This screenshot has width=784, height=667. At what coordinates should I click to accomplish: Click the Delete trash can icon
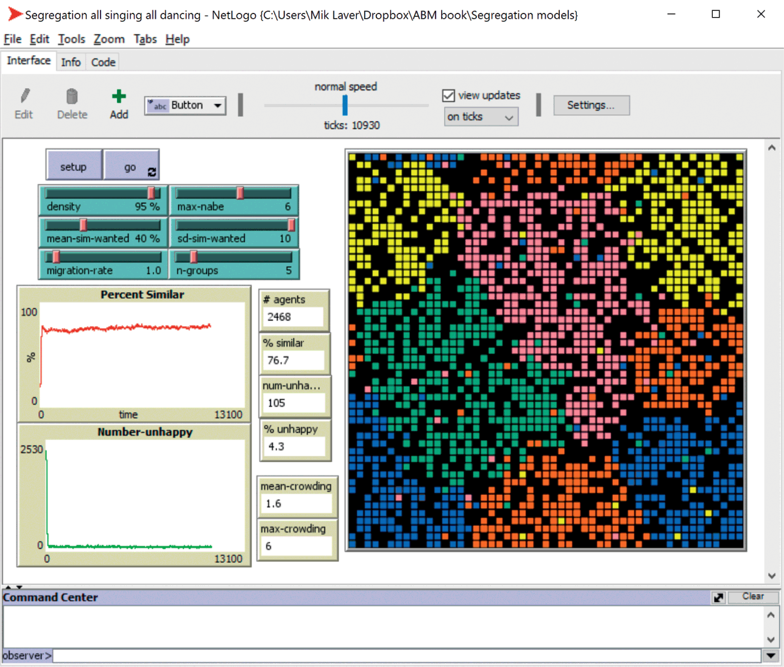(x=72, y=96)
